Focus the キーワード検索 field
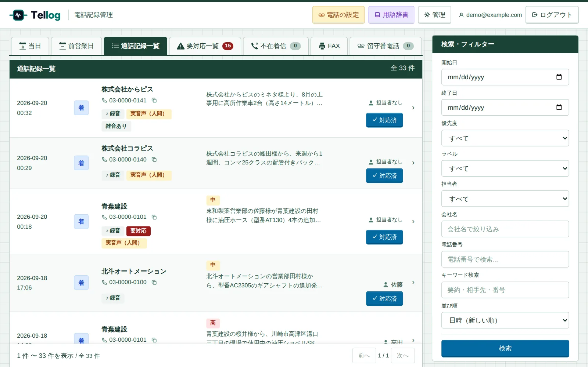The width and height of the screenshot is (588, 367). (505, 290)
